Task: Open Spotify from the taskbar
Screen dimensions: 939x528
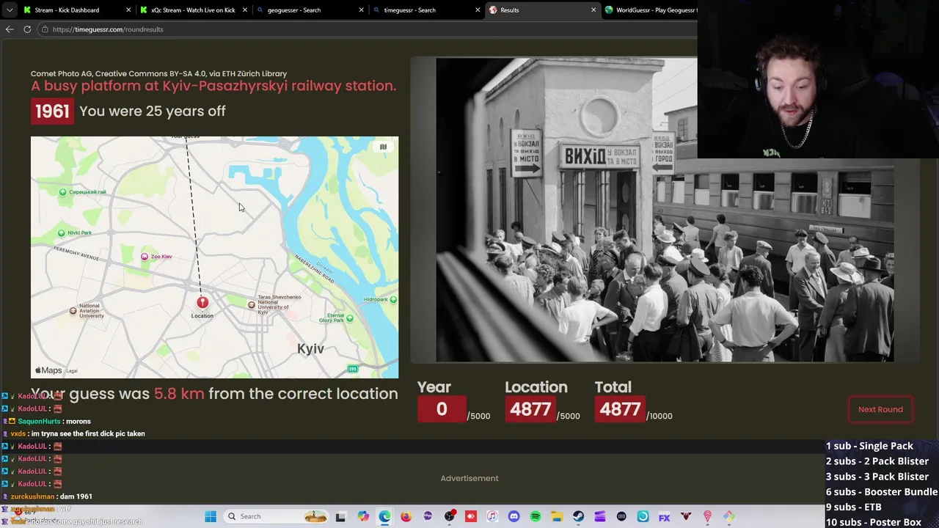Action: [x=535, y=516]
